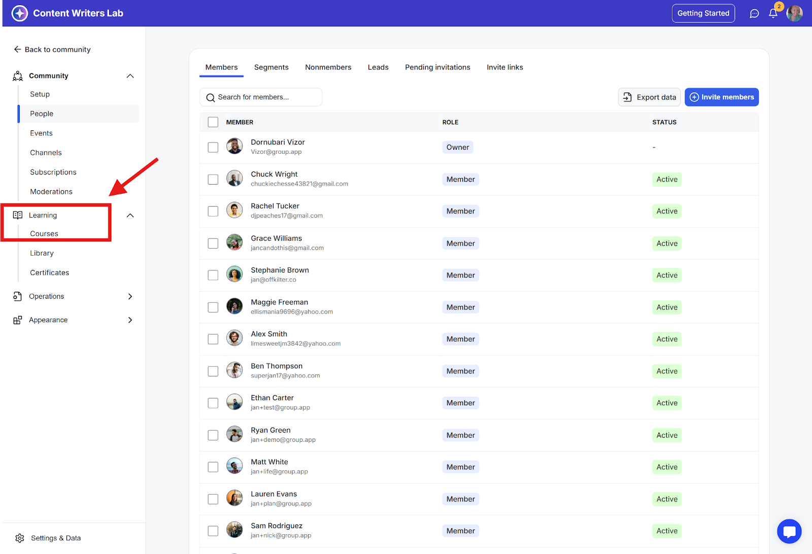
Task: Switch to the Segments tab
Action: 271,67
